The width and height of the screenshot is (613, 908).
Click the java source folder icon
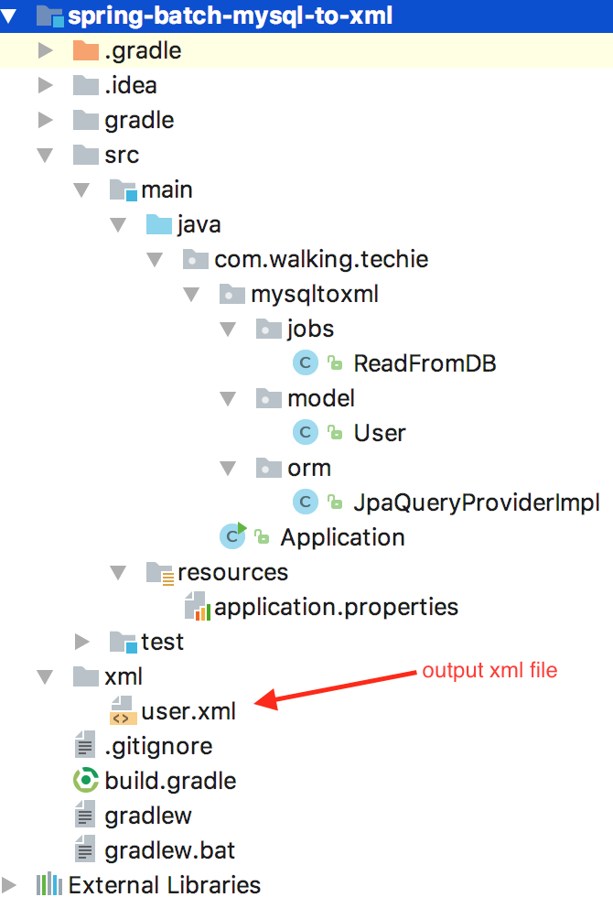pyautogui.click(x=158, y=223)
